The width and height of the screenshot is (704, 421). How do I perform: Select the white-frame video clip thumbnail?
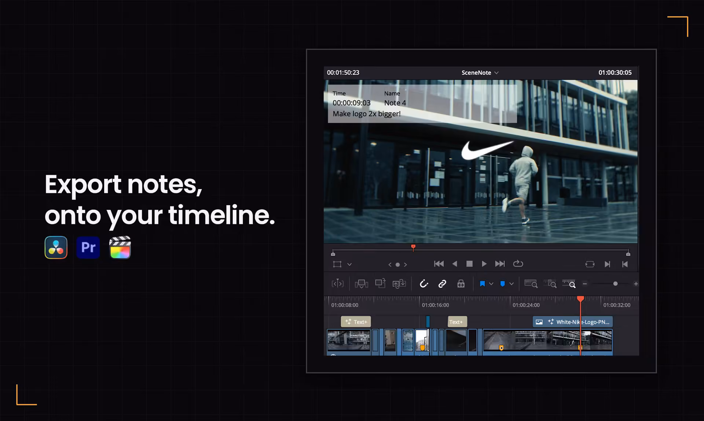click(x=422, y=341)
